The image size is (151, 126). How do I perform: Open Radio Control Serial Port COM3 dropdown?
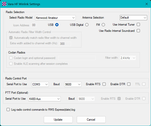40,84
